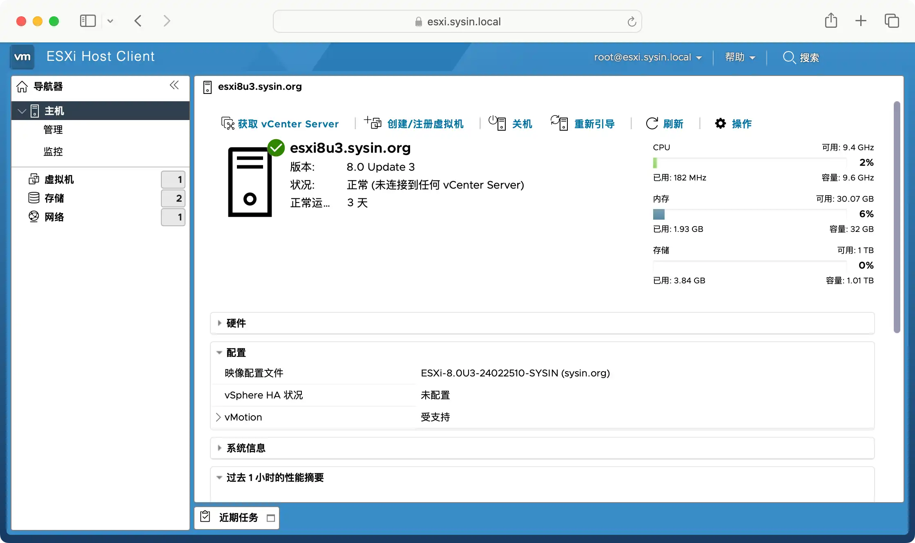
Task: Collapse the navigator sidebar panel
Action: point(174,85)
